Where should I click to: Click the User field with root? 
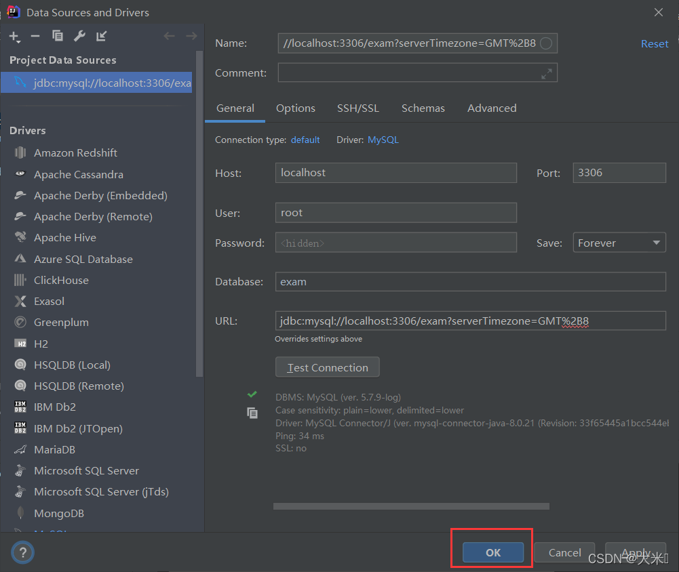(x=395, y=212)
